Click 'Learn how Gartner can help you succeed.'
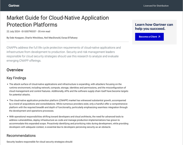The height and width of the screenshot is (145, 183). 154,26
